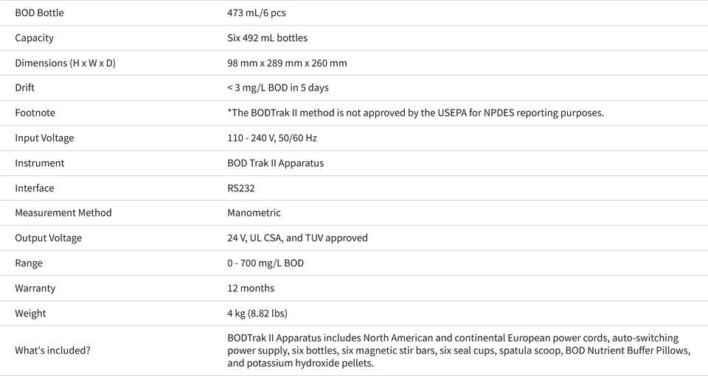This screenshot has width=708, height=376.
Task: Select the Six 492 mL bottles text
Action: 267,38
